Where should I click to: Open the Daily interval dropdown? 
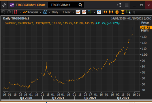(x=56, y=12)
